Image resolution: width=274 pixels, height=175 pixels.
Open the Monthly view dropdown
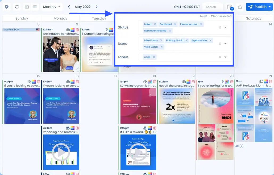pos(52,7)
